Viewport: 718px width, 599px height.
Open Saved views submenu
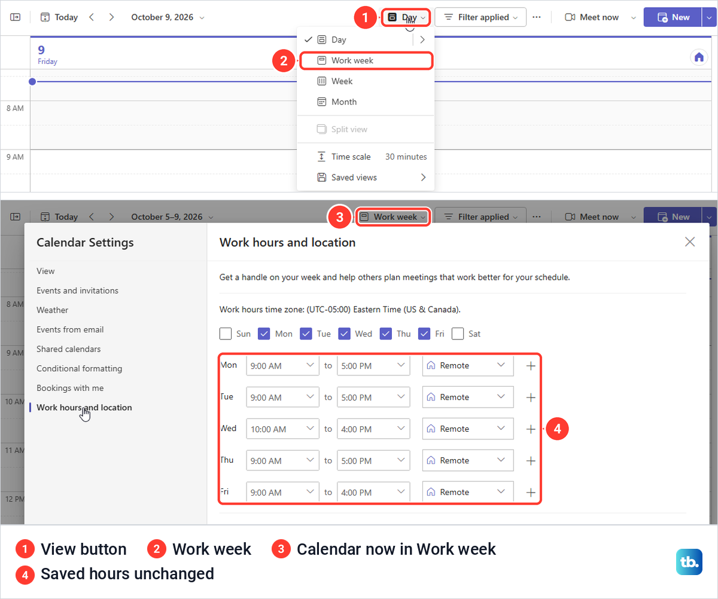click(366, 178)
